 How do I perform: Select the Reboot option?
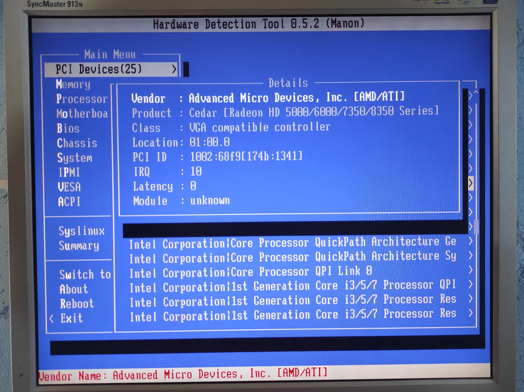(x=77, y=304)
